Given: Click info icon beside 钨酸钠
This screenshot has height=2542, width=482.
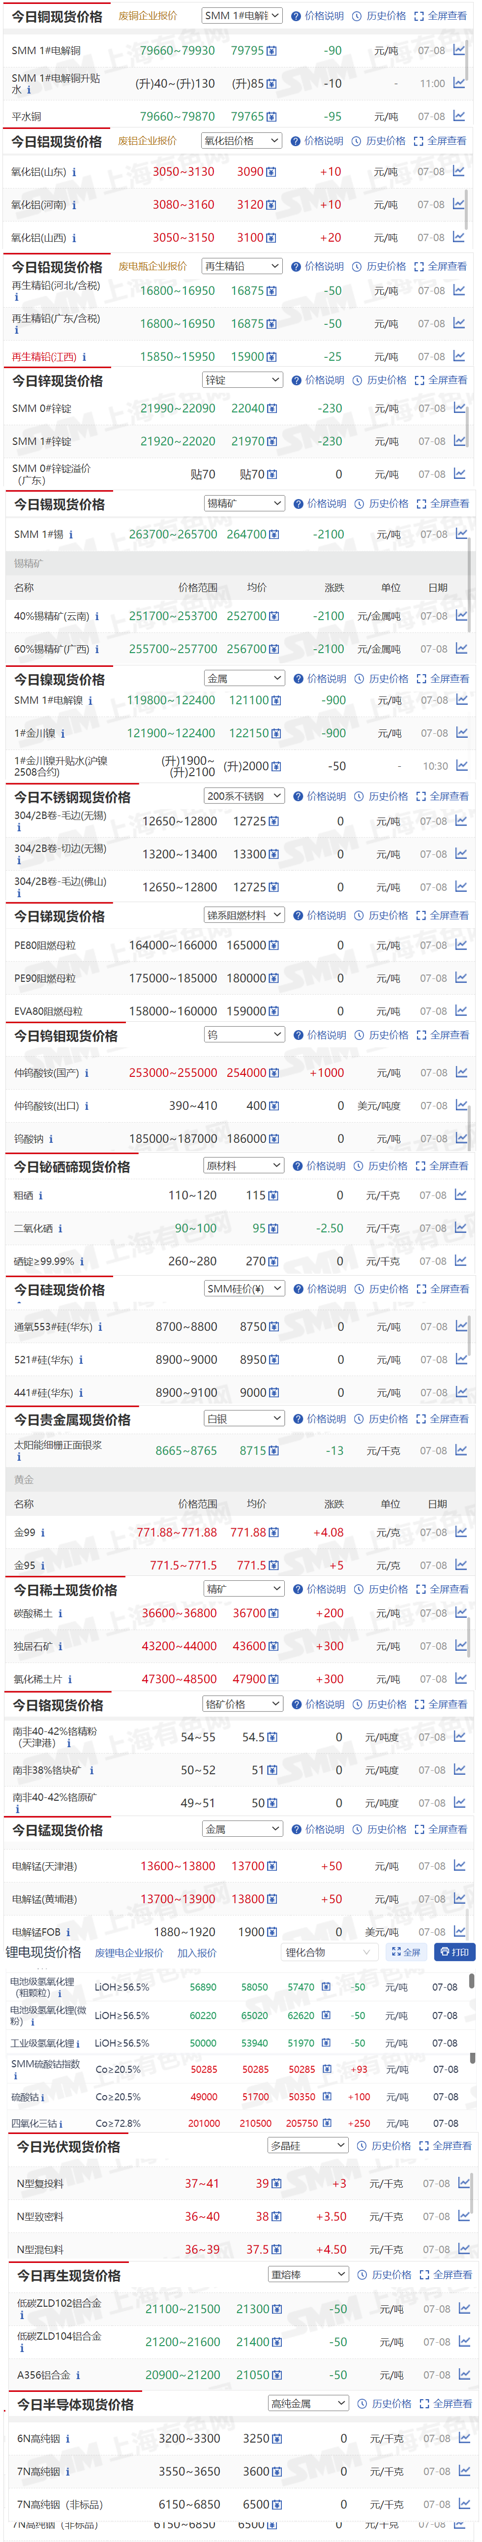Looking at the screenshot, I should click(51, 1139).
